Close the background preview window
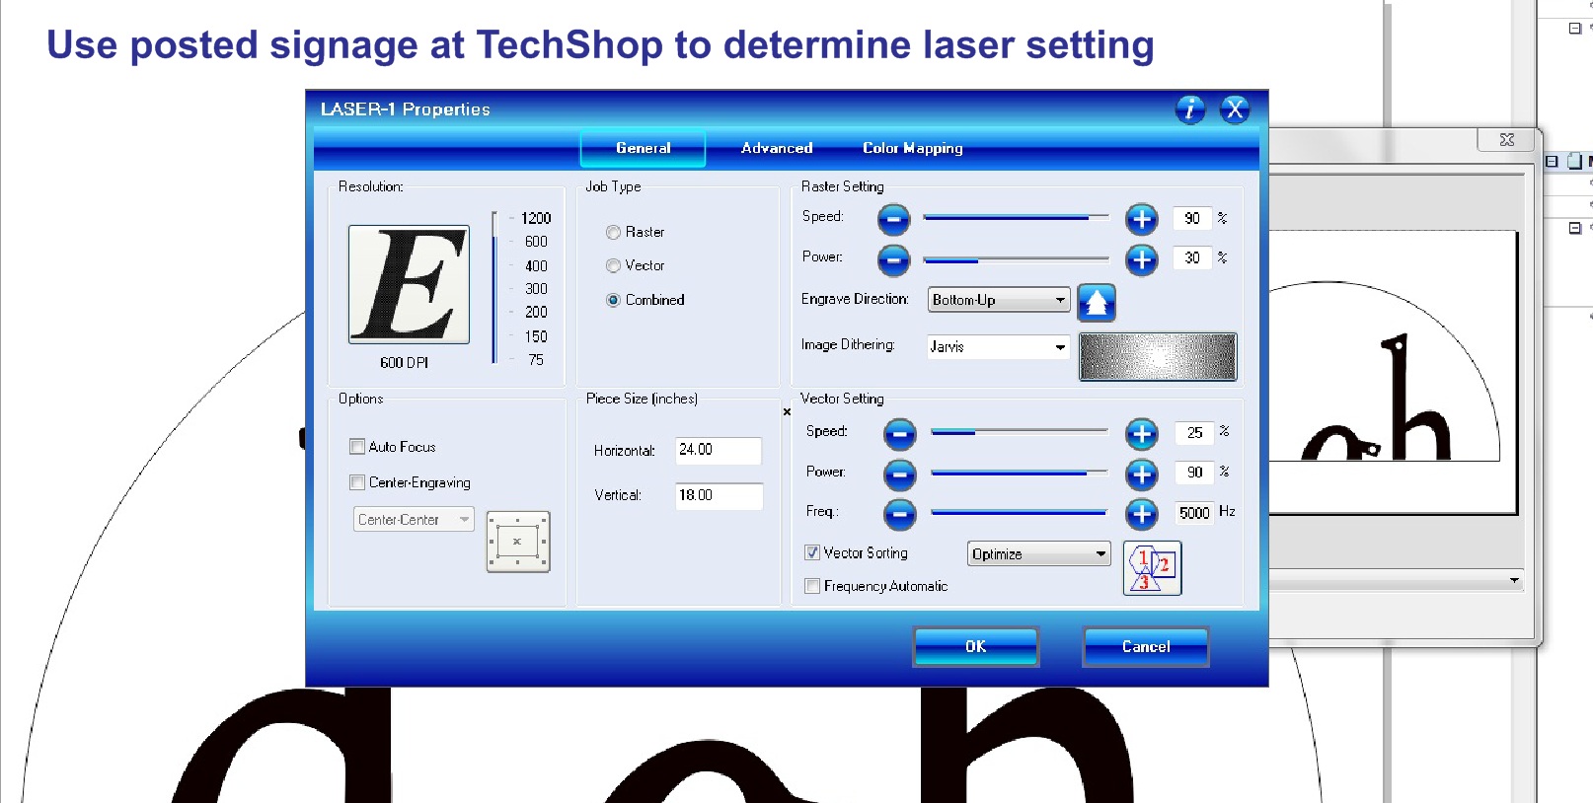 (1506, 139)
